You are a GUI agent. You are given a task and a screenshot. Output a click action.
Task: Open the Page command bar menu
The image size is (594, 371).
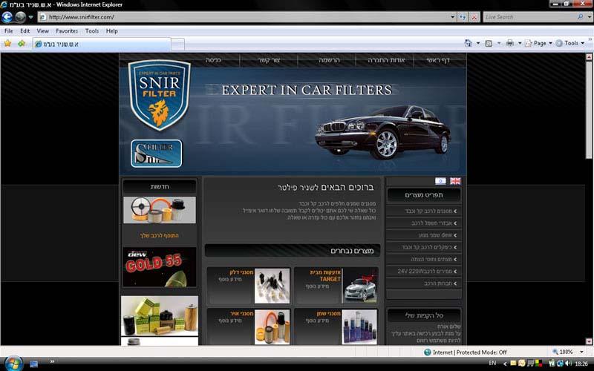(539, 43)
